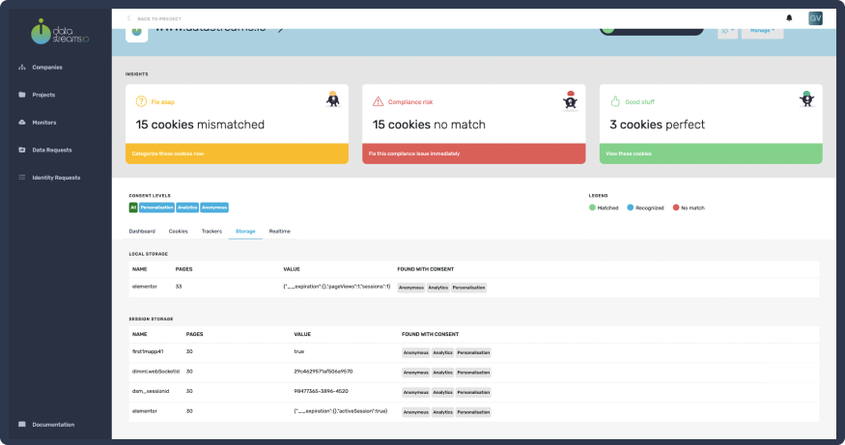Screen dimensions: 845x445
Task: Click the Personalisation tag in Session Storage elementor row
Action: tap(474, 413)
